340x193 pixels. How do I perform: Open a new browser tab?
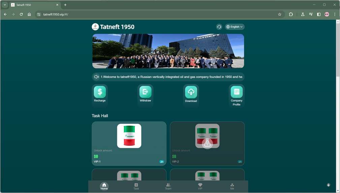[x=65, y=5]
